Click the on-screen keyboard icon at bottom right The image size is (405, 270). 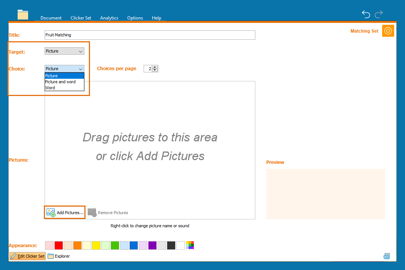[x=386, y=256]
